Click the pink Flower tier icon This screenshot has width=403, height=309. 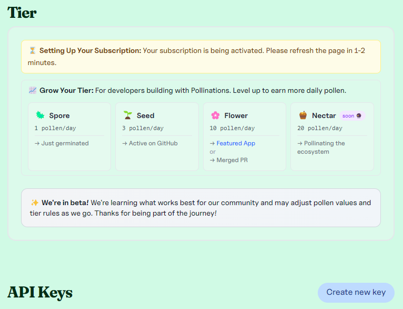[215, 115]
